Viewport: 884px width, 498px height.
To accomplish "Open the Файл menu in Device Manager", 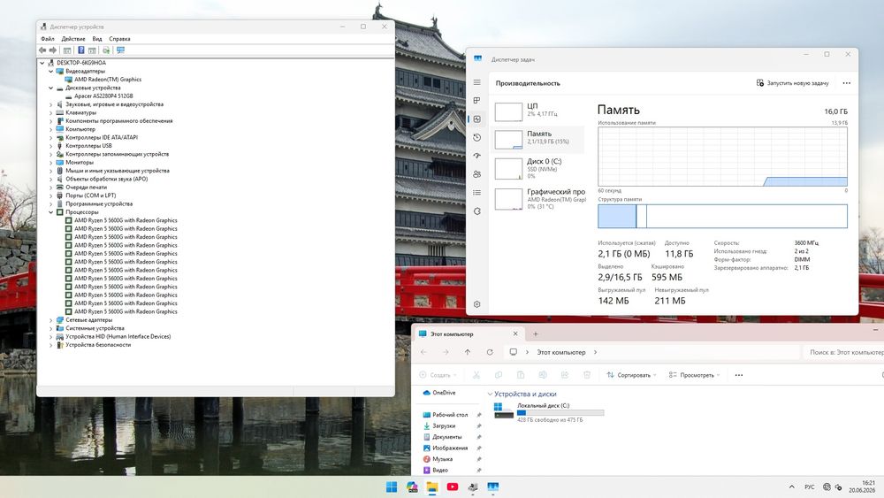I will click(48, 39).
